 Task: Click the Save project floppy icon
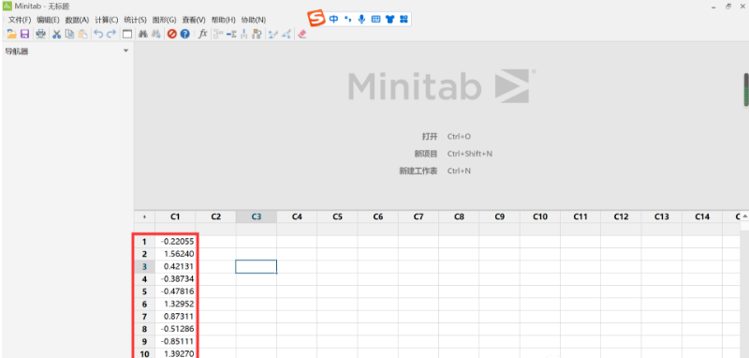click(x=25, y=34)
